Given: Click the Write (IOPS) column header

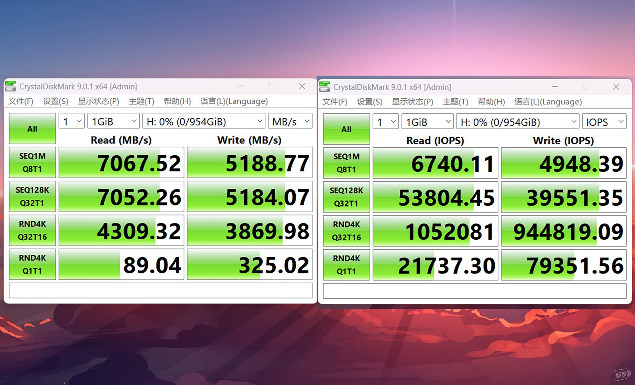Looking at the screenshot, I should [564, 141].
